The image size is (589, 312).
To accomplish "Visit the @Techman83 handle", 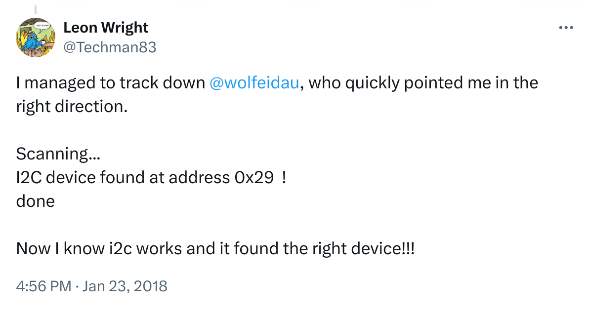I will pos(110,47).
